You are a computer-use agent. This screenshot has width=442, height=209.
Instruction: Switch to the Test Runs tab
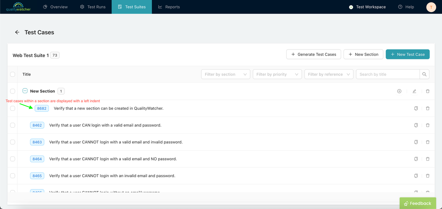93,7
